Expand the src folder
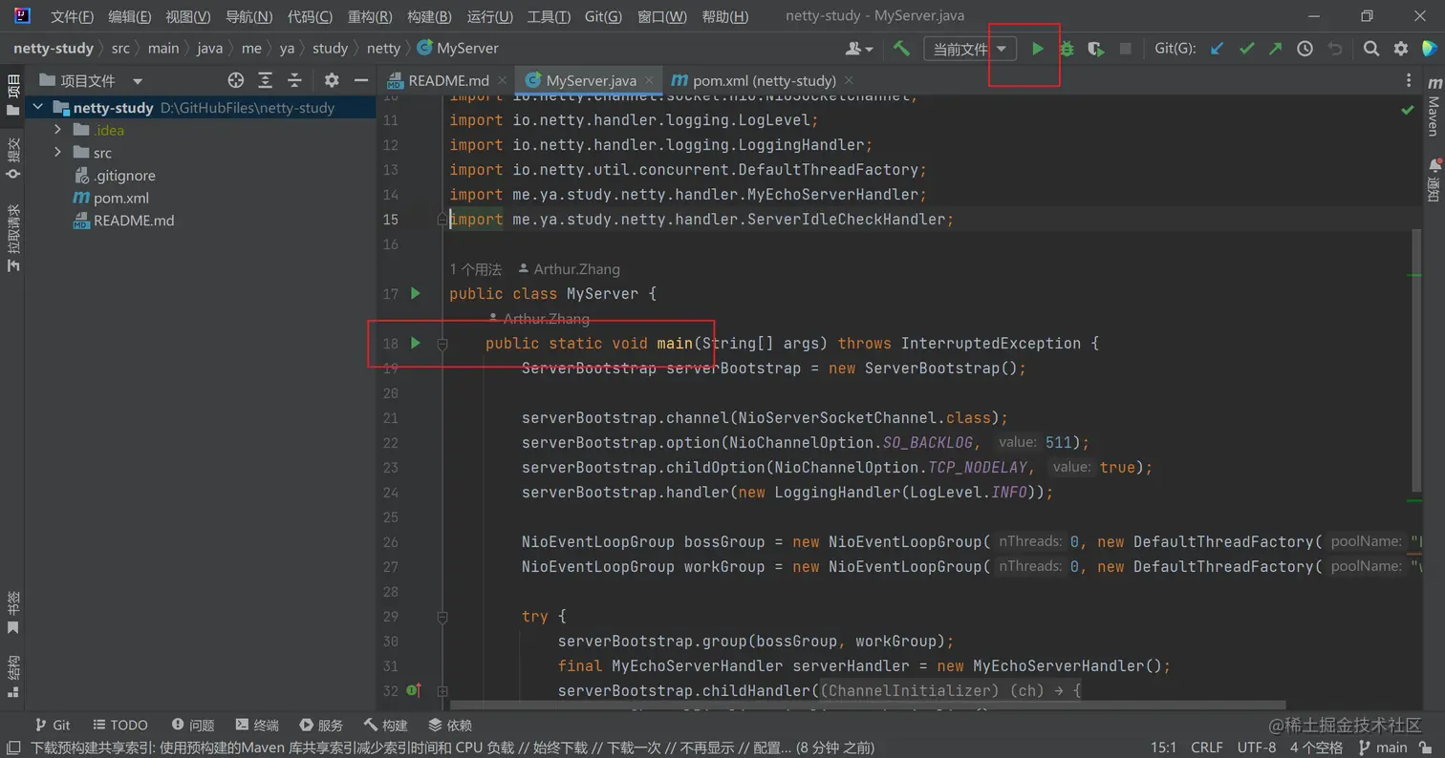Image resolution: width=1445 pixels, height=758 pixels. point(58,153)
